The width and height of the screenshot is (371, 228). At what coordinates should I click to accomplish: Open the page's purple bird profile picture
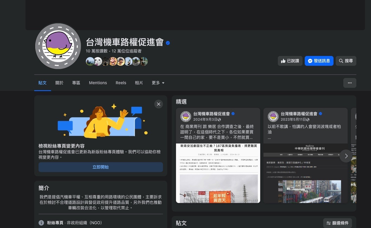click(58, 46)
